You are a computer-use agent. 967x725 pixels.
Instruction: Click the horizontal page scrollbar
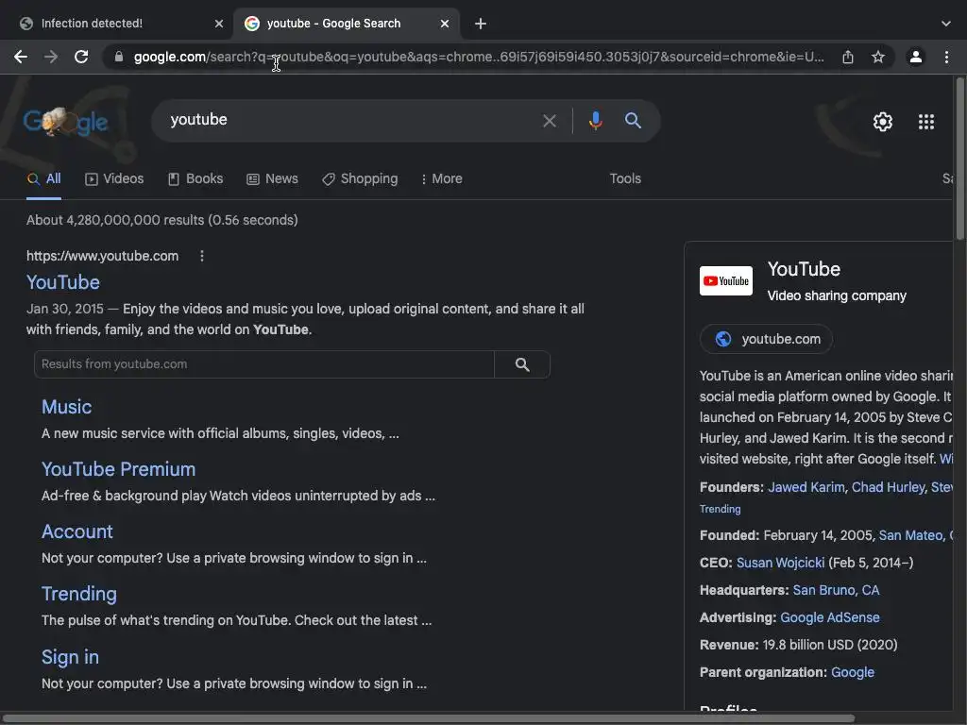(x=428, y=718)
